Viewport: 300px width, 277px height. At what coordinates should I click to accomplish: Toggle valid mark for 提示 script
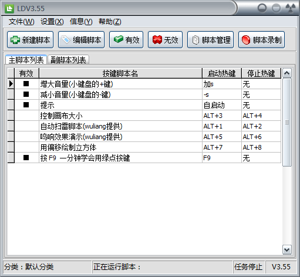pyautogui.click(x=26, y=105)
